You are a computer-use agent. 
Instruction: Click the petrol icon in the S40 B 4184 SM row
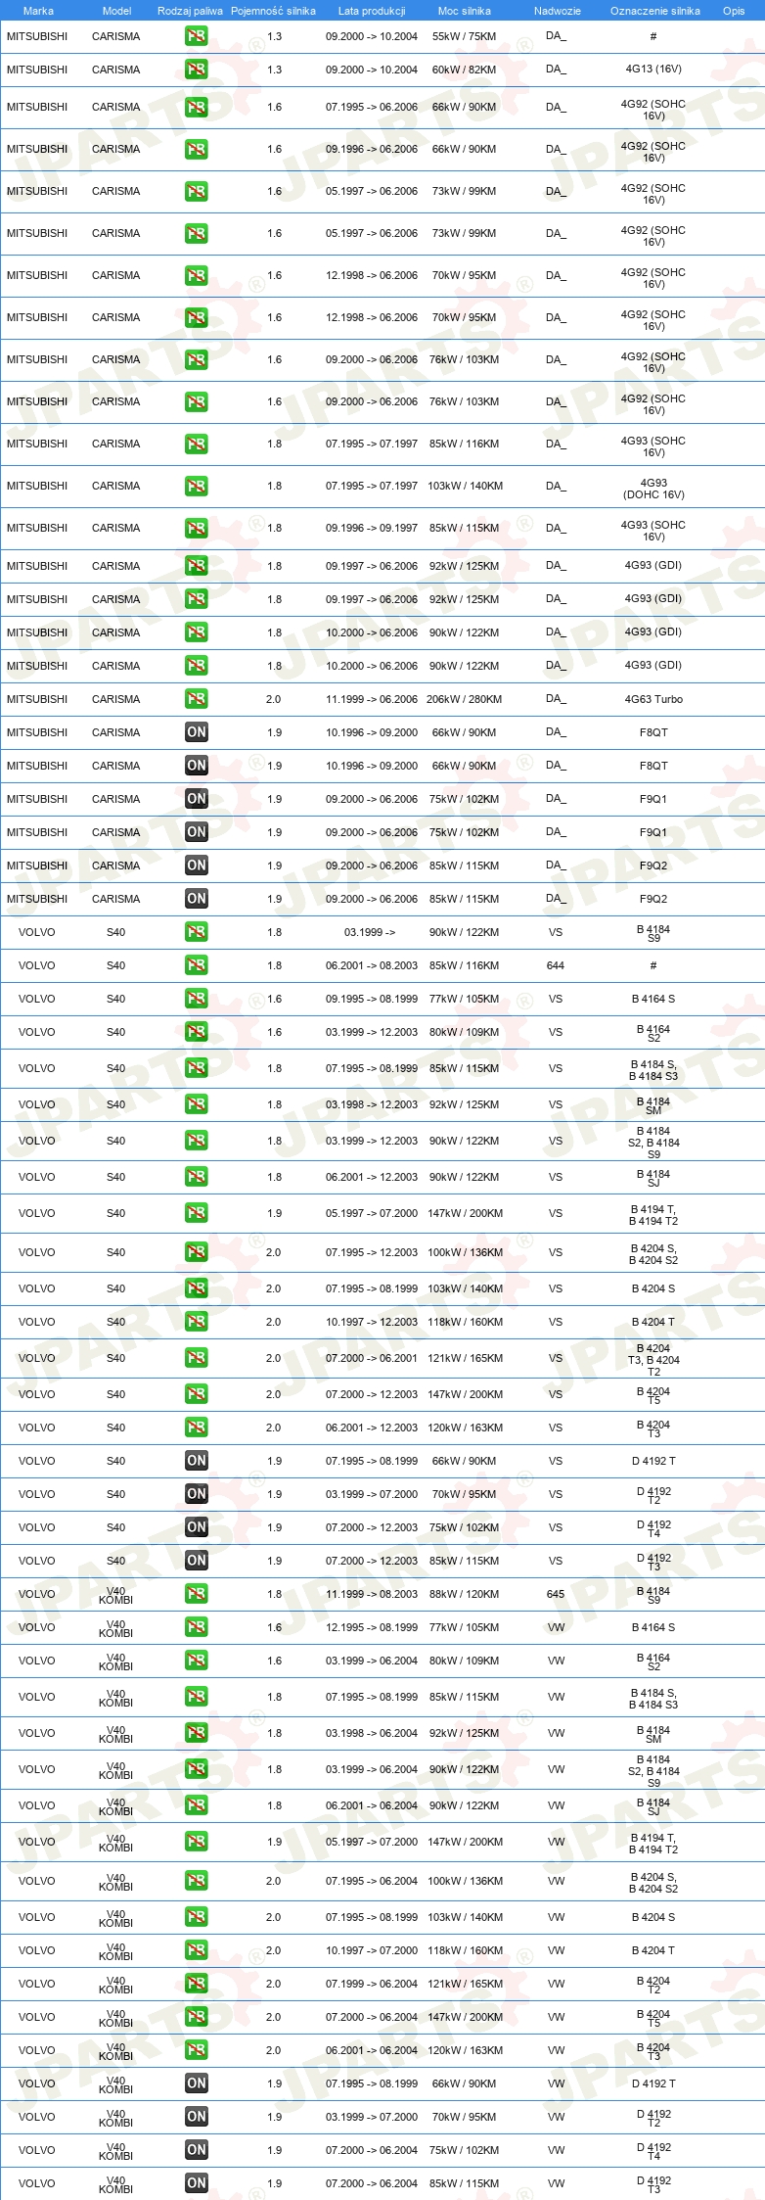click(196, 1104)
